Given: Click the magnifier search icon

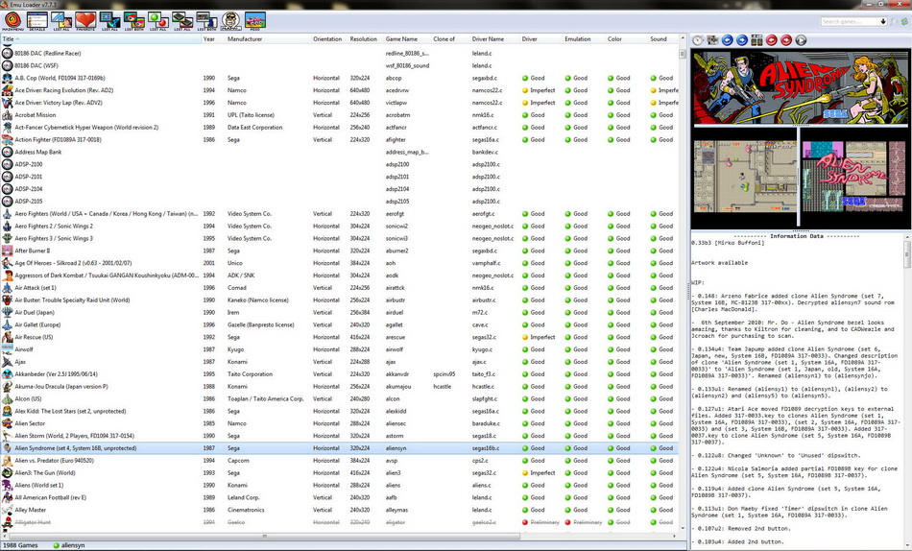Looking at the screenshot, I should [894, 21].
